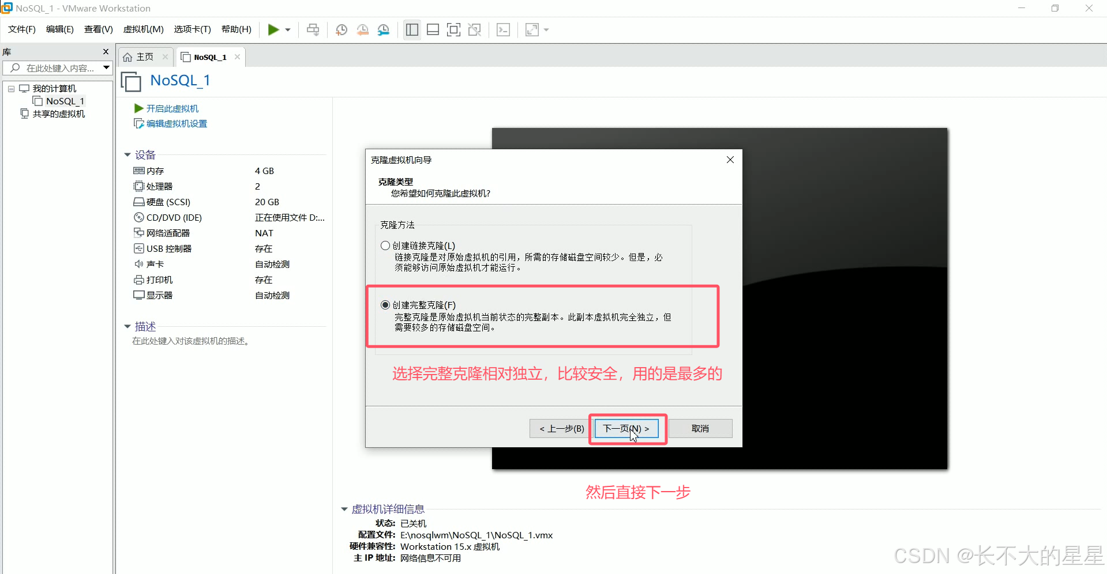Viewport: 1107px width, 574px height.
Task: Select 共享的虚拟机 in the library tree
Action: tap(58, 114)
